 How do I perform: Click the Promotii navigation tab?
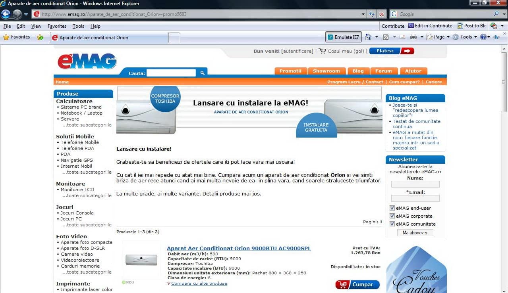tap(290, 71)
